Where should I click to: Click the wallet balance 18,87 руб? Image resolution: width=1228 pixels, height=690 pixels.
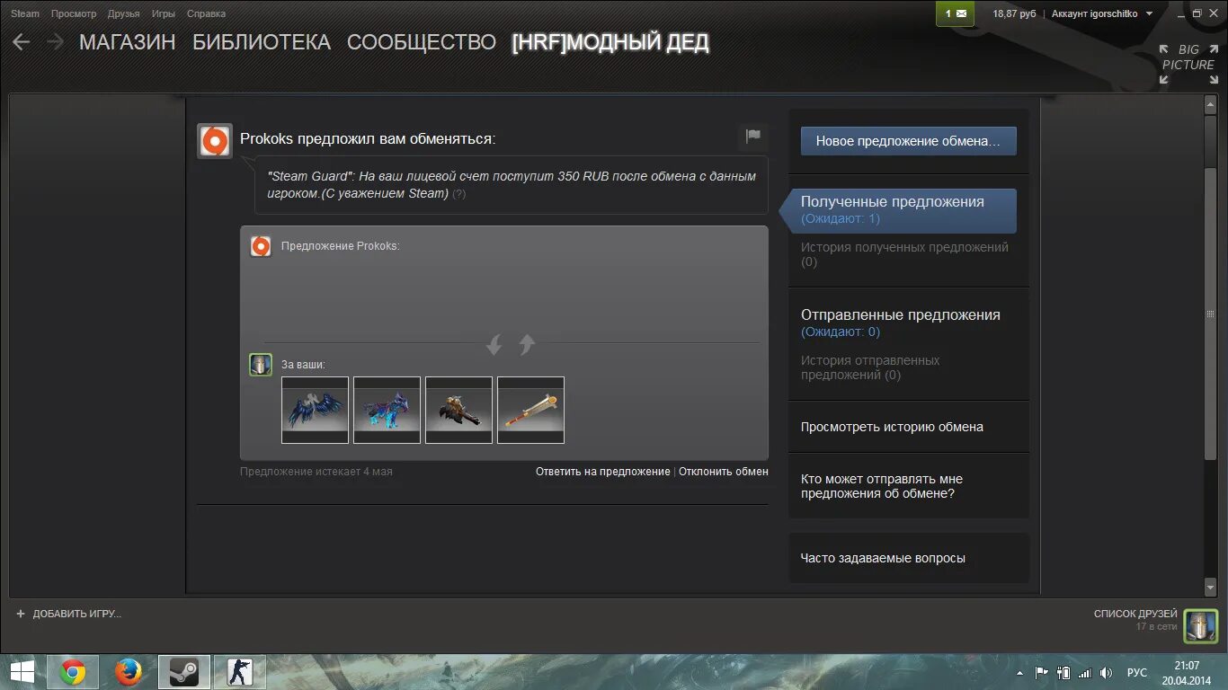(x=1014, y=13)
